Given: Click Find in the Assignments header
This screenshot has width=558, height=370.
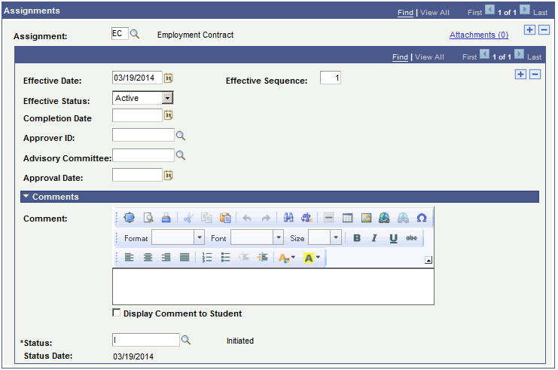Looking at the screenshot, I should click(405, 13).
